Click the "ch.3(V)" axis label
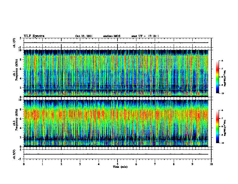The height and width of the screenshot is (184, 238). (14, 154)
